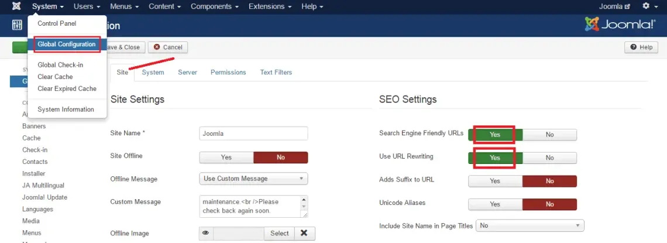The width and height of the screenshot is (667, 243).
Task: Select Global Configuration from System menu
Action: pyautogui.click(x=66, y=45)
